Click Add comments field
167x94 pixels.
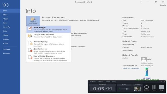tap(147, 37)
